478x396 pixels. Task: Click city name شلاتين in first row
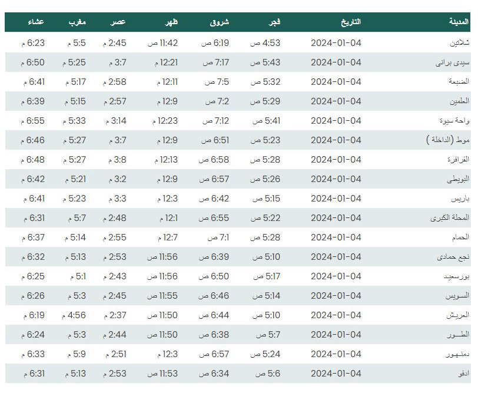coord(460,43)
